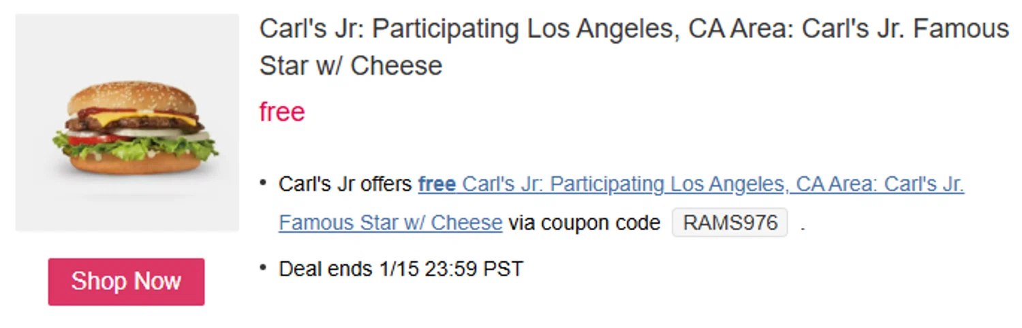Open the cheeseburger product image
Image resolution: width=1022 pixels, height=328 pixels.
tap(127, 122)
